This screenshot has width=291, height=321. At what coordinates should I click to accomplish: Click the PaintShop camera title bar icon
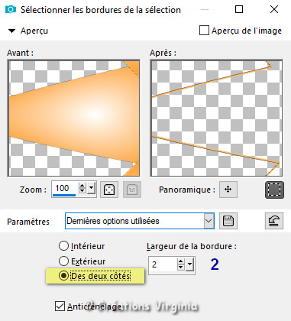11,10
